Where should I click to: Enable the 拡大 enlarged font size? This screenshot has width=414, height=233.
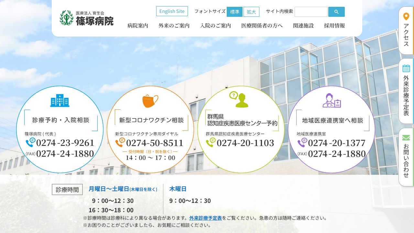251,12
